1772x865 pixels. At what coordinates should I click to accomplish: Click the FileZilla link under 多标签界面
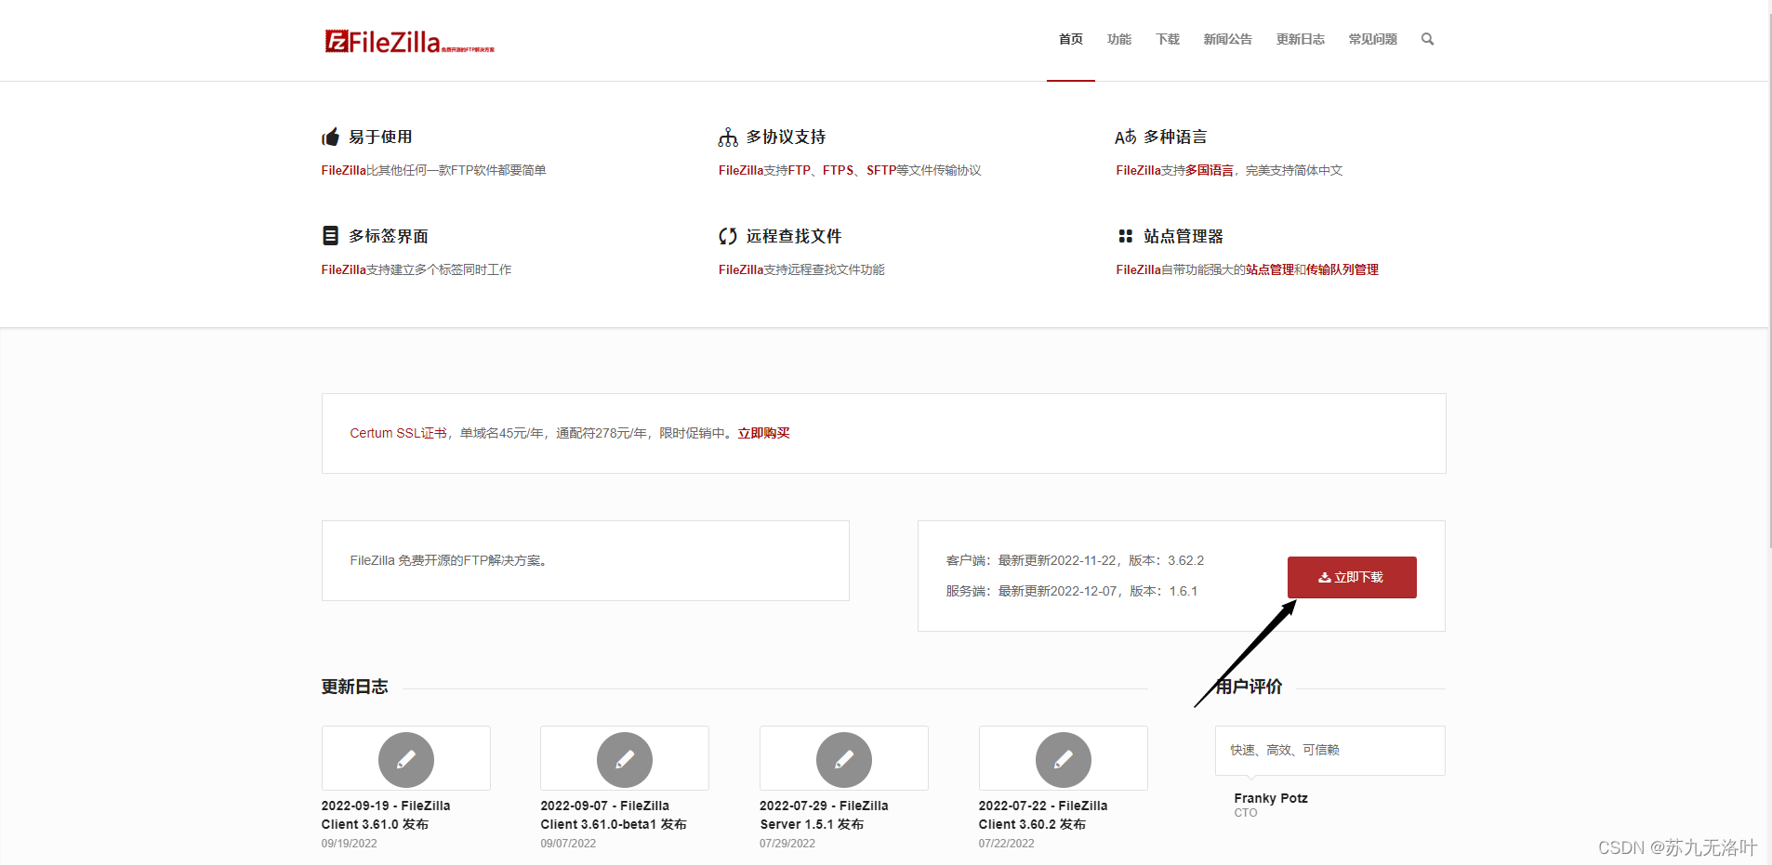(343, 269)
